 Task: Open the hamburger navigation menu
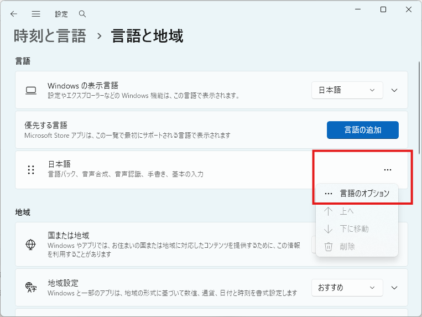click(36, 14)
